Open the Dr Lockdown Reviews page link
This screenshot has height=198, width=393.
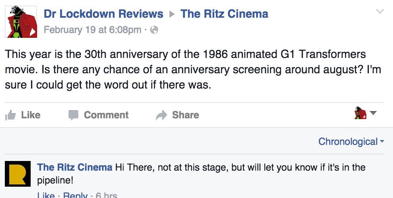(103, 14)
